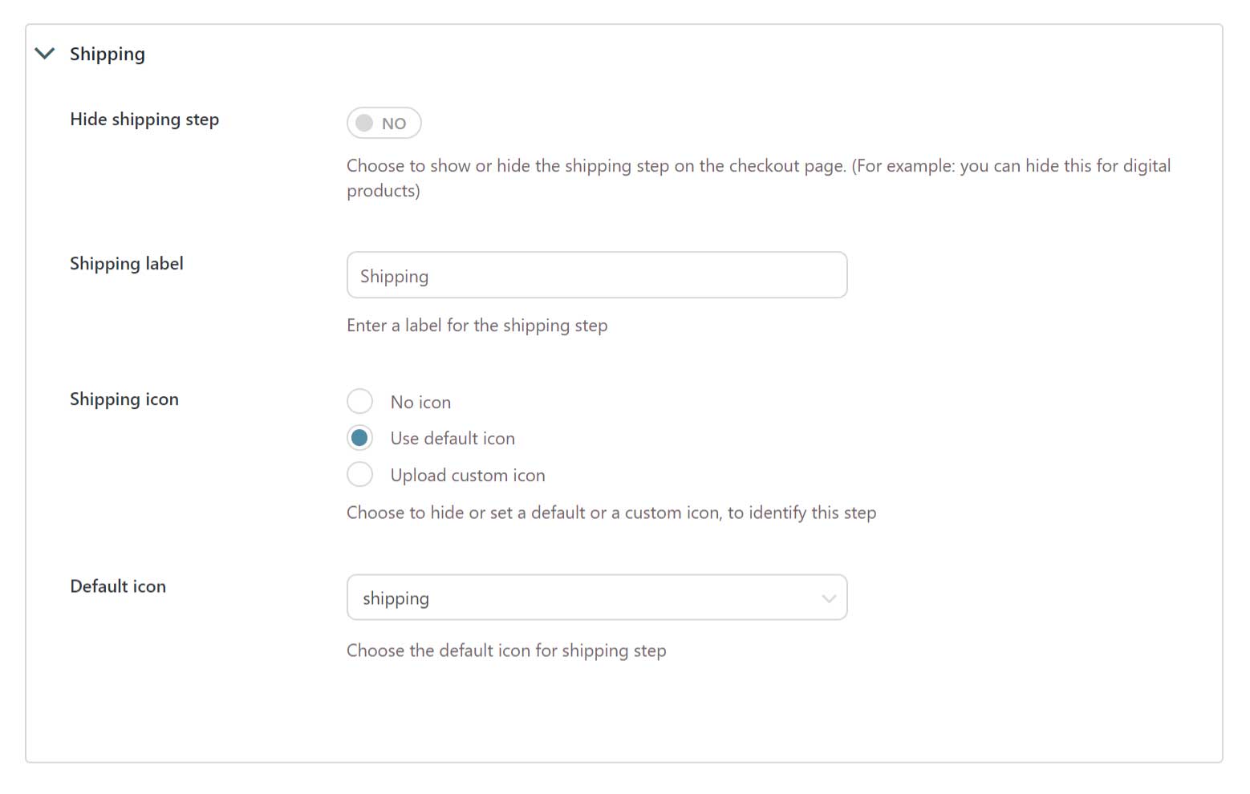Click the Shipping section heading

[x=107, y=55]
